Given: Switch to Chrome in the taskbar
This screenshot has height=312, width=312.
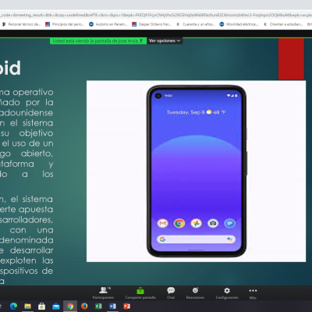Looking at the screenshot, I should coord(70,307).
